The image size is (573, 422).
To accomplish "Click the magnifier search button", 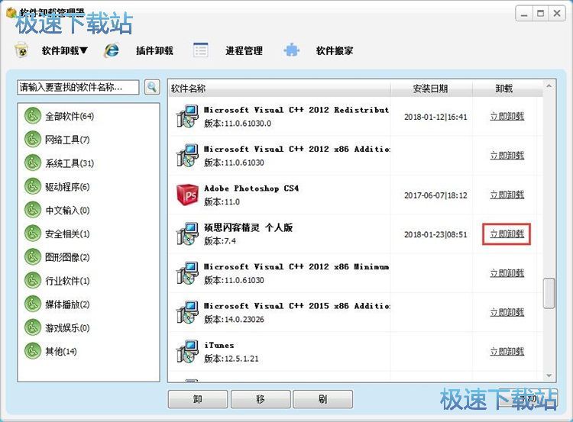I will [x=152, y=87].
